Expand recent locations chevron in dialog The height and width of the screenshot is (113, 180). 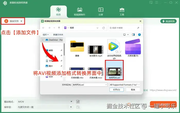click(54, 28)
